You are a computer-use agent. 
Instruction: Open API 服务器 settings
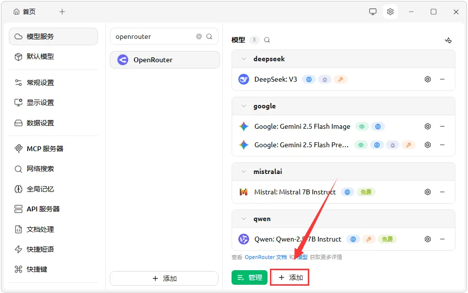click(x=53, y=209)
